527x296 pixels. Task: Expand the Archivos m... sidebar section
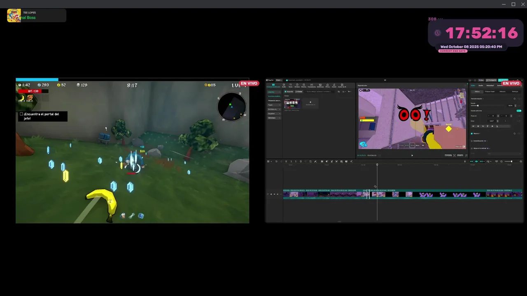tap(274, 109)
